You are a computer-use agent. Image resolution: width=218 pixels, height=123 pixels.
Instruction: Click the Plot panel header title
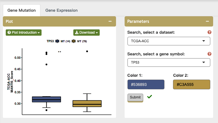pyautogui.click(x=9, y=21)
